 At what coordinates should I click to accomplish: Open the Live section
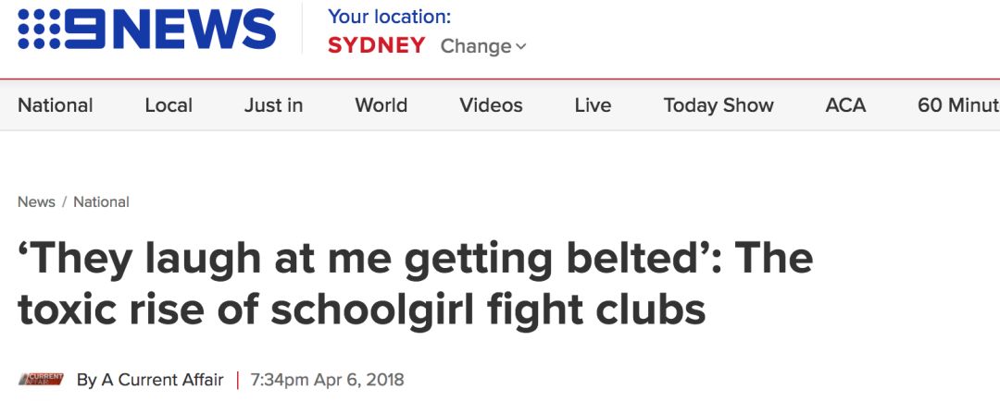tap(593, 105)
